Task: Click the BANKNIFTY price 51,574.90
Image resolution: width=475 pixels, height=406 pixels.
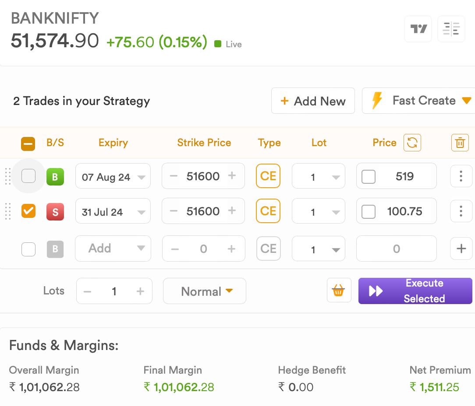Action: click(55, 41)
